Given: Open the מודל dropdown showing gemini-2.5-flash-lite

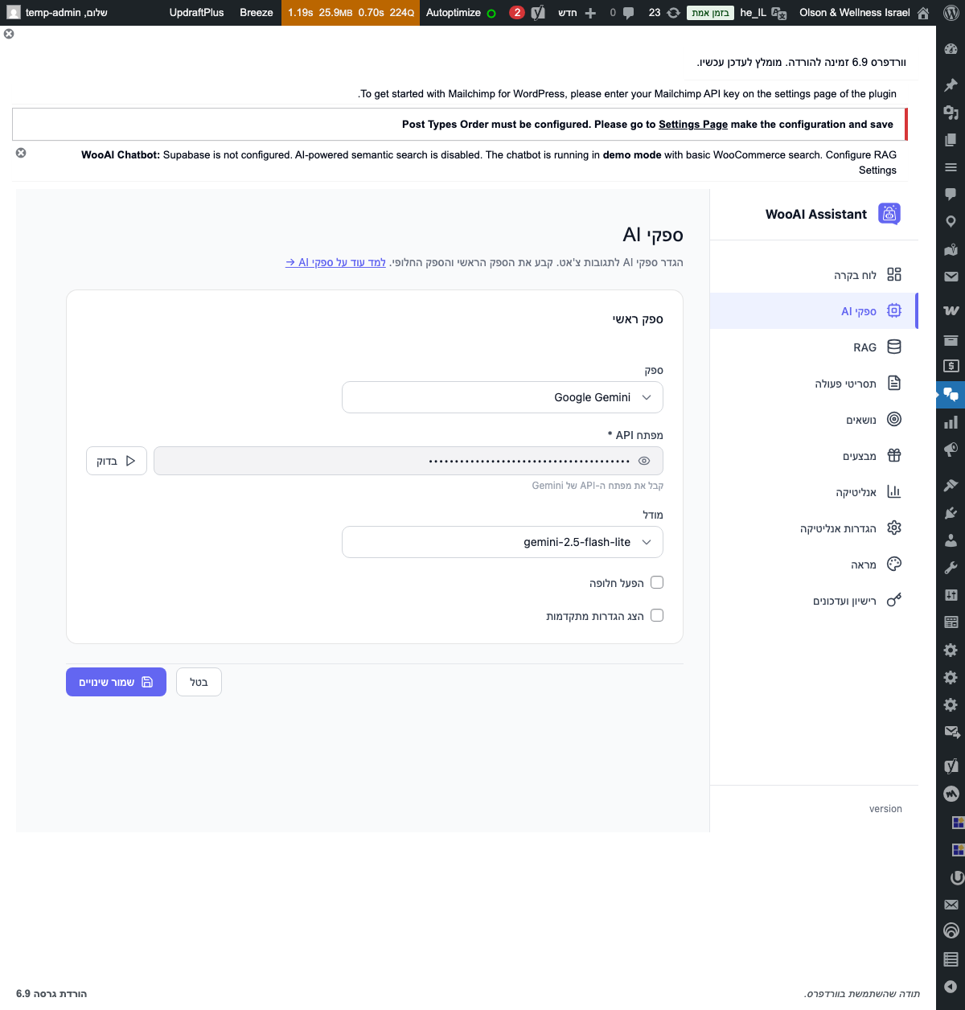Looking at the screenshot, I should pos(502,542).
